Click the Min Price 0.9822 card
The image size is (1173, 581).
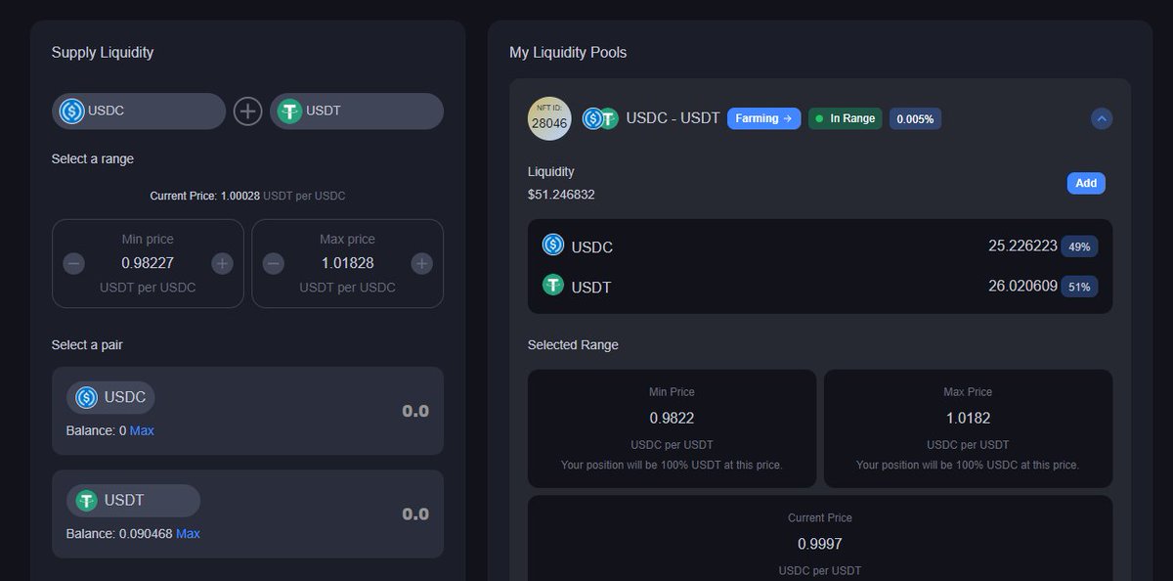point(672,428)
